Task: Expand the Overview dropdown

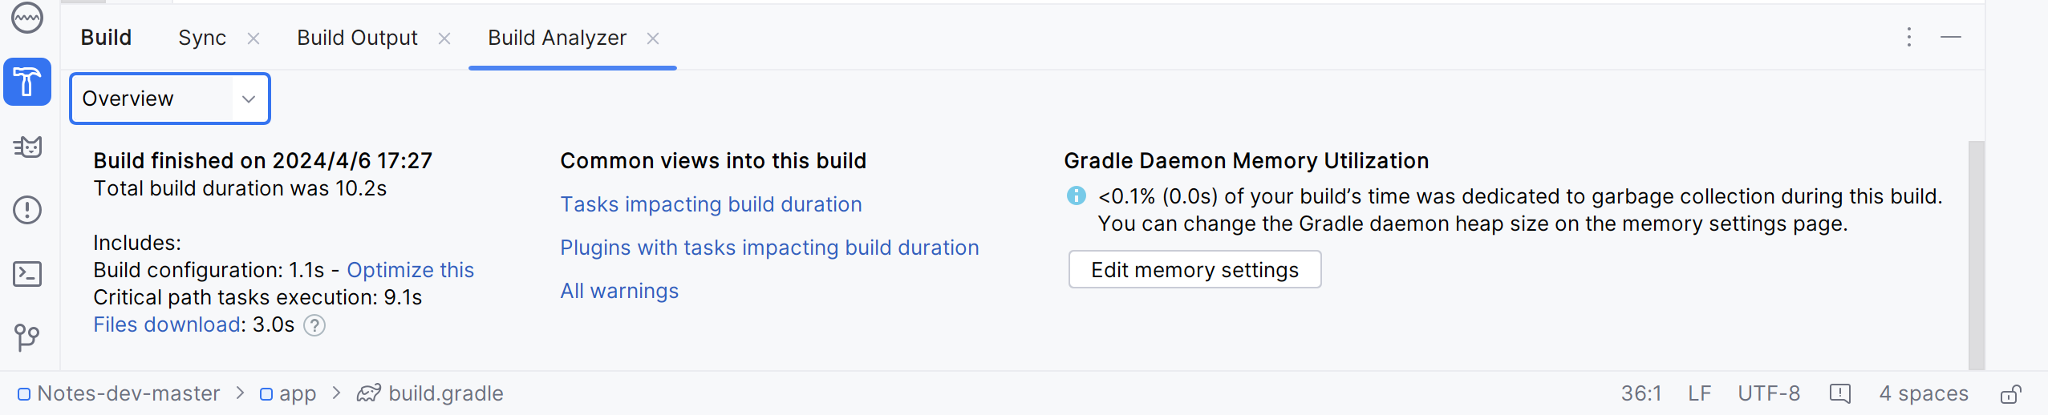Action: [x=170, y=99]
